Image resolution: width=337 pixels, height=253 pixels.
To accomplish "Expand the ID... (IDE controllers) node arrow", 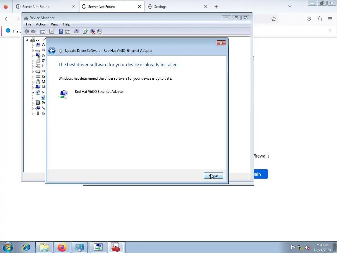I will pyautogui.click(x=33, y=71).
